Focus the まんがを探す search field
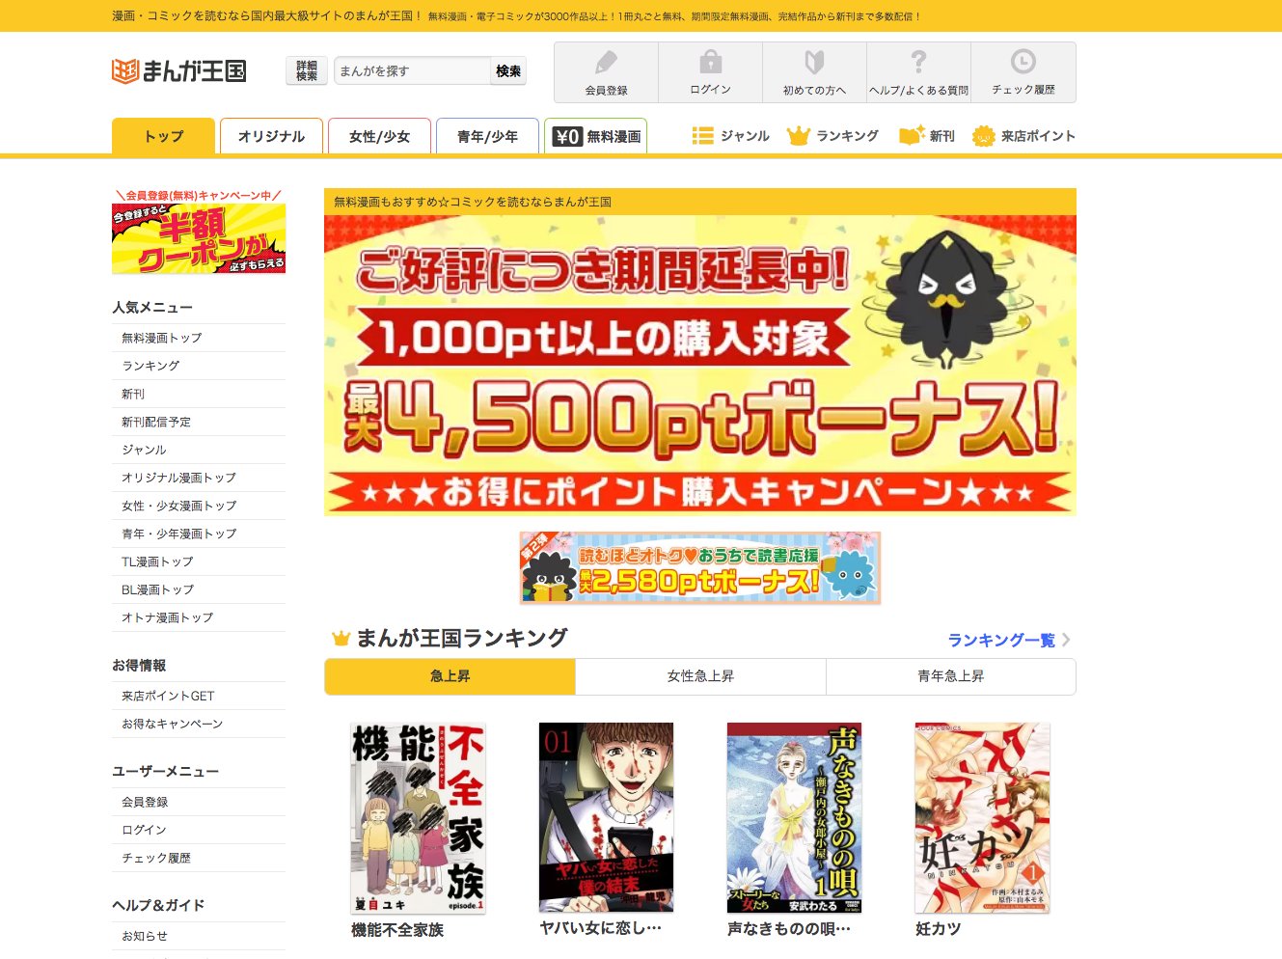The height and width of the screenshot is (959, 1282). [x=413, y=70]
